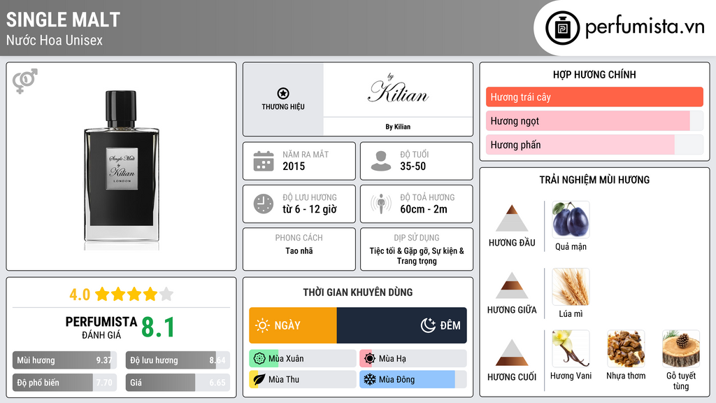Click the Hương Đầu pyramid icon
The width and height of the screenshot is (716, 403).
(512, 218)
